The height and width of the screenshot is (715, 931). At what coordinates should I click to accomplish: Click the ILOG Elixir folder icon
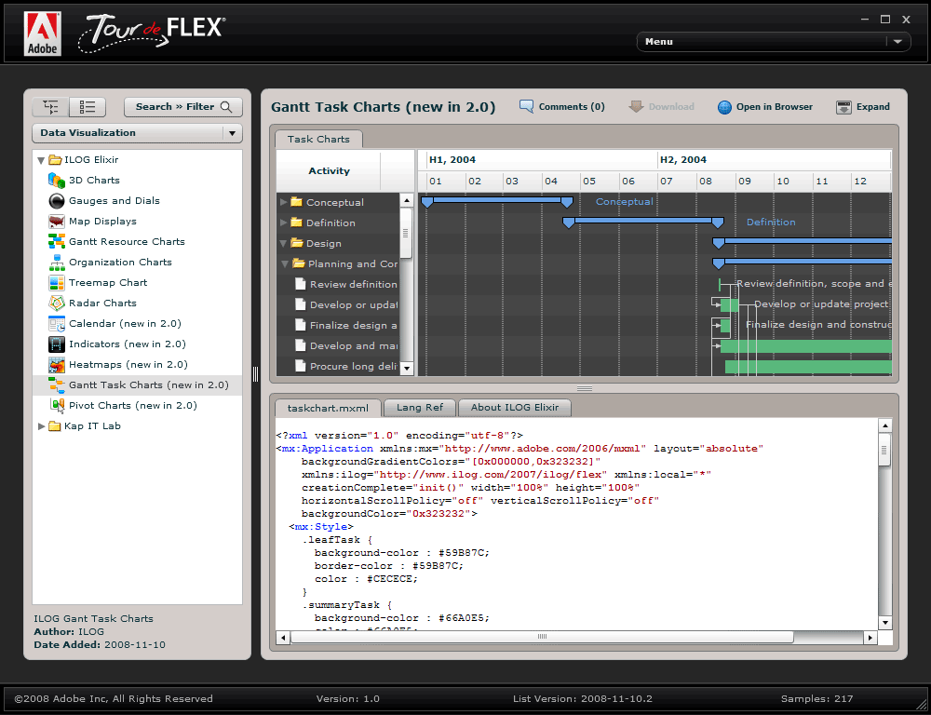click(55, 160)
